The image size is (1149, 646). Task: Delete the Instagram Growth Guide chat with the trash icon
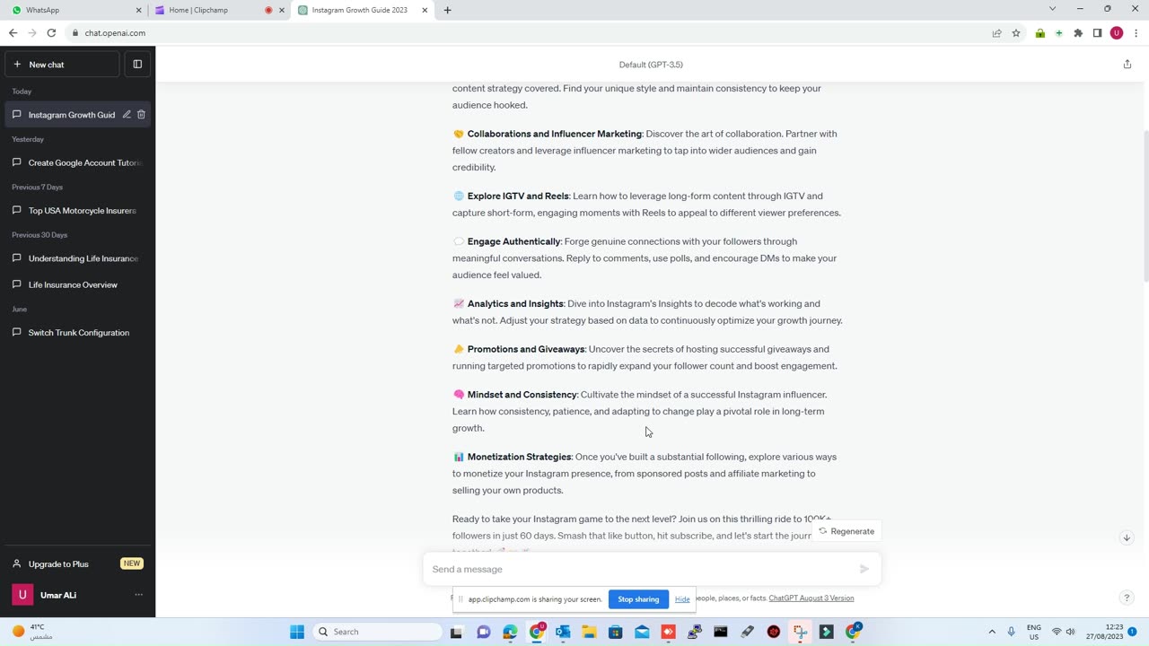141,115
